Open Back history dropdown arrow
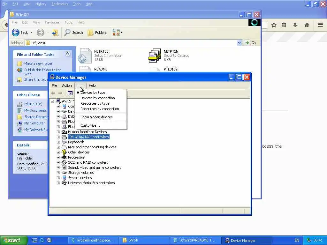 (32, 33)
